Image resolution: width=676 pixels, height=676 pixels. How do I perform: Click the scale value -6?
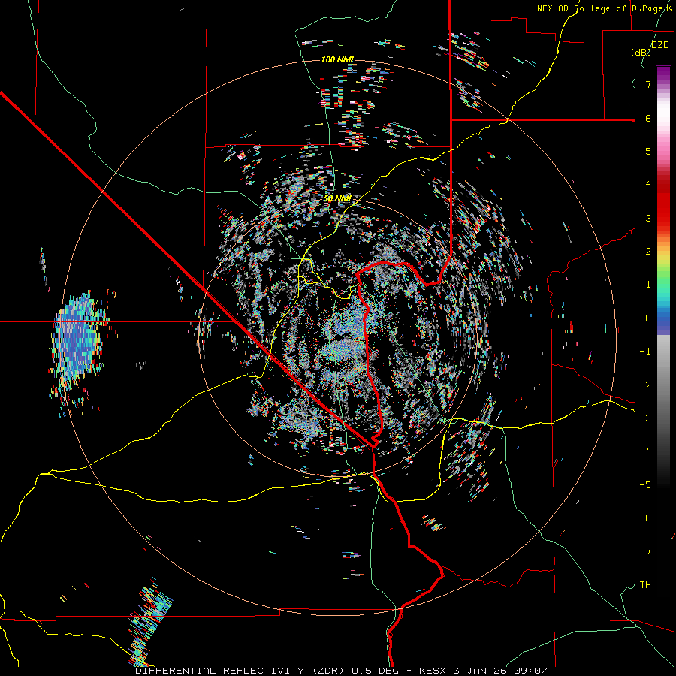(x=645, y=518)
